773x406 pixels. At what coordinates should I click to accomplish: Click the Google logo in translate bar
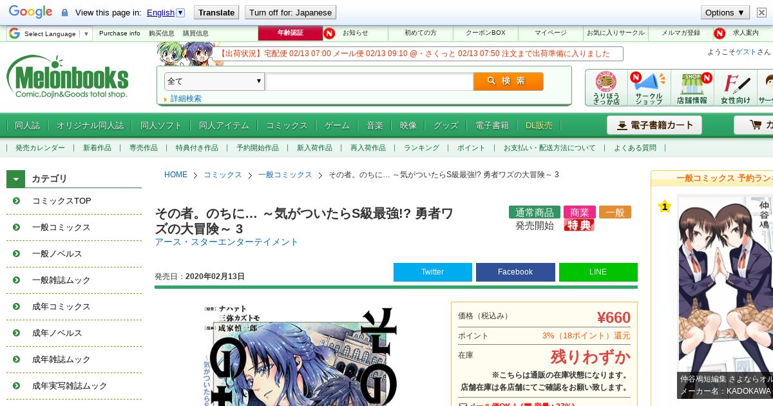point(30,12)
